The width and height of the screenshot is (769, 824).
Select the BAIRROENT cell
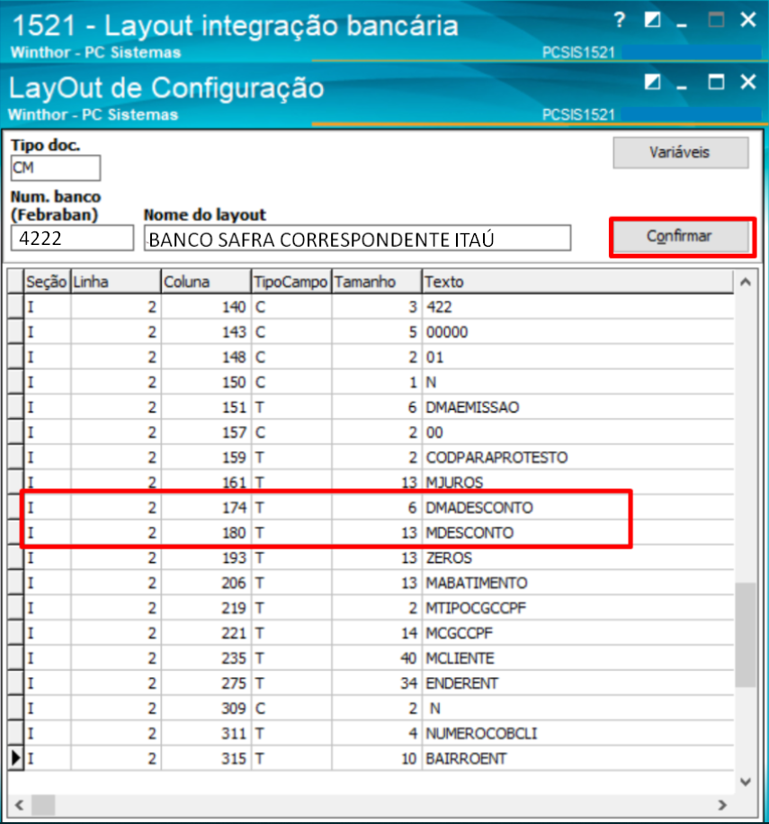577,758
